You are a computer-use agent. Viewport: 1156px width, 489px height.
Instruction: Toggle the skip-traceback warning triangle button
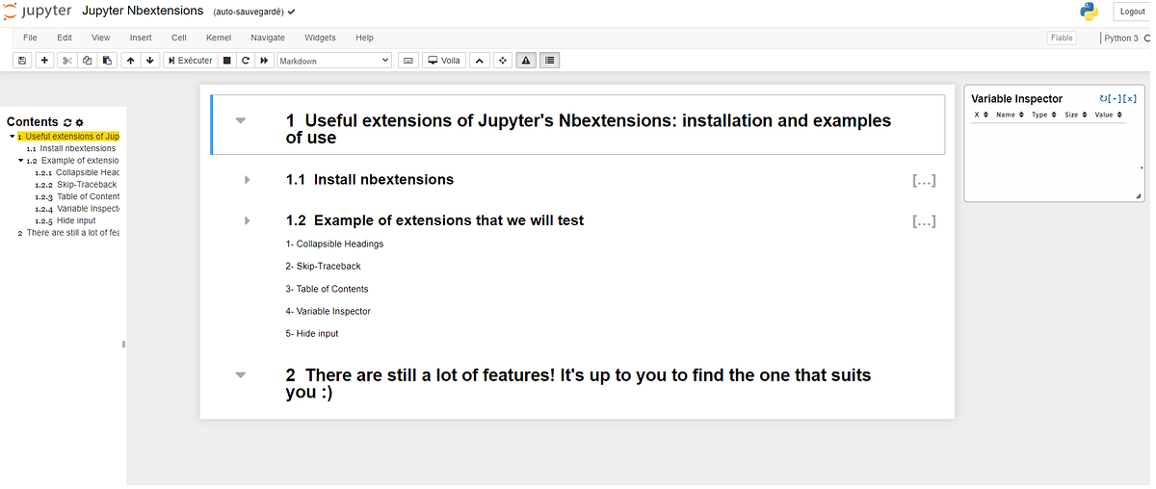click(526, 60)
